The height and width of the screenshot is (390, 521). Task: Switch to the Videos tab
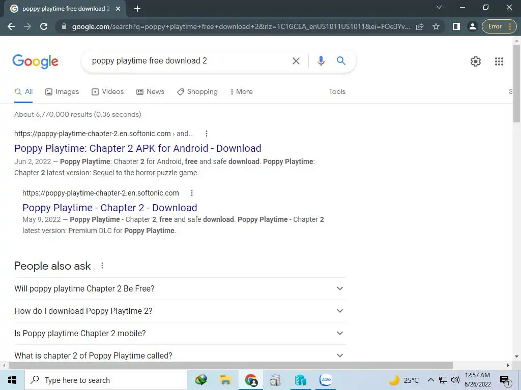tap(108, 91)
